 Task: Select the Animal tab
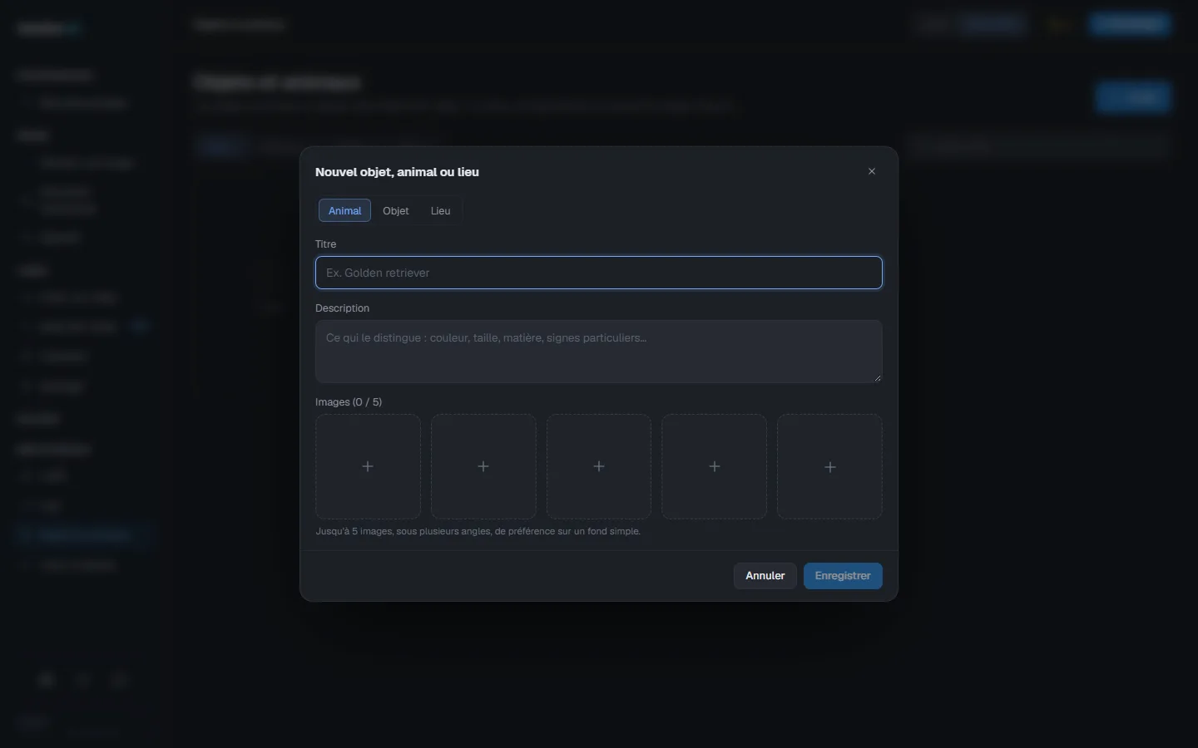(344, 210)
